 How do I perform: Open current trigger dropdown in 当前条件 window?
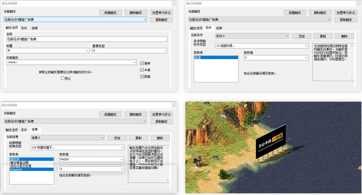coord(260,19)
